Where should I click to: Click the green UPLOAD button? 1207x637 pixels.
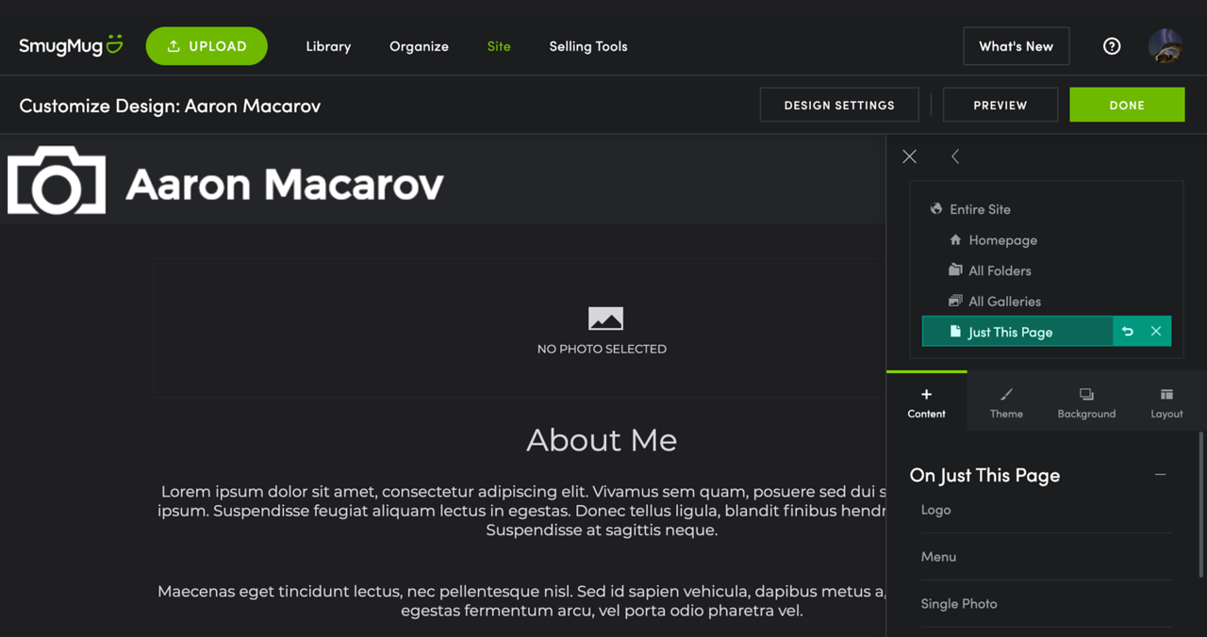click(207, 46)
